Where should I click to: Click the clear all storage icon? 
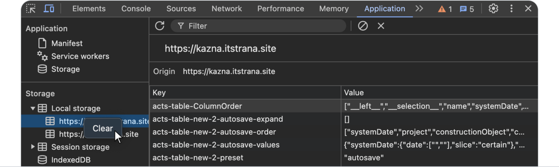[x=363, y=26]
